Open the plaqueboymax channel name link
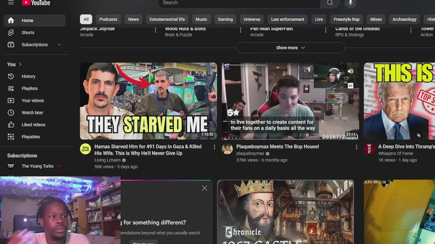The height and width of the screenshot is (244, 435). click(250, 154)
